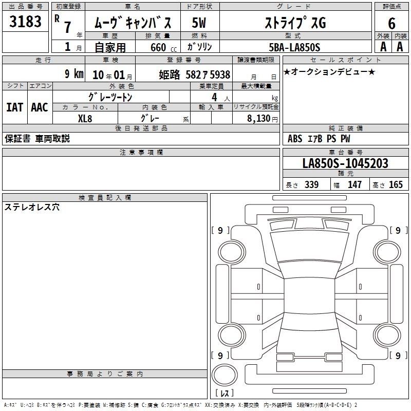Click the 内装 interior grade A
Image resolution: width=411 pixels, height=411 pixels.
coord(400,47)
